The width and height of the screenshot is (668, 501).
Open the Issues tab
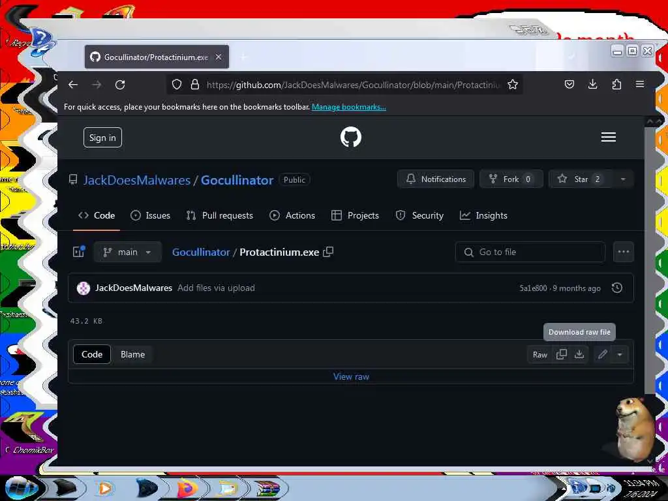click(150, 215)
